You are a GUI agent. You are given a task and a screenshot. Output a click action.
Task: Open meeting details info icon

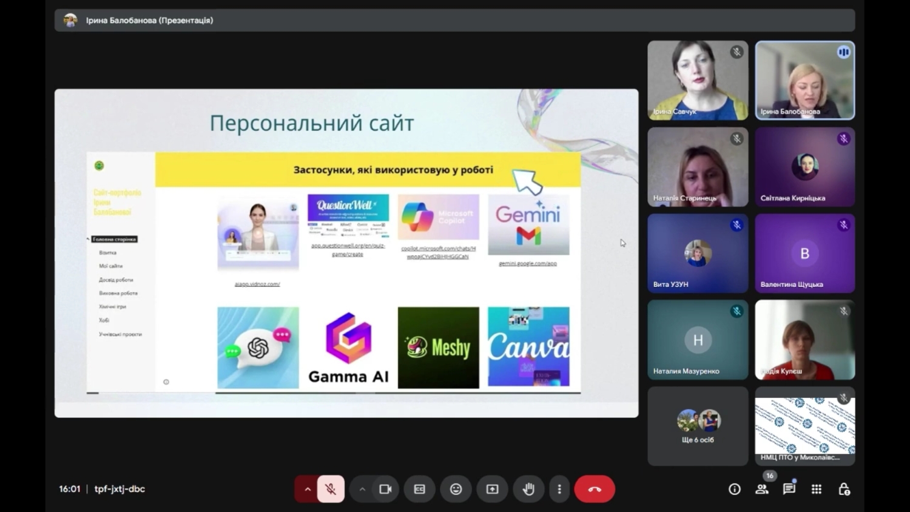tap(735, 489)
